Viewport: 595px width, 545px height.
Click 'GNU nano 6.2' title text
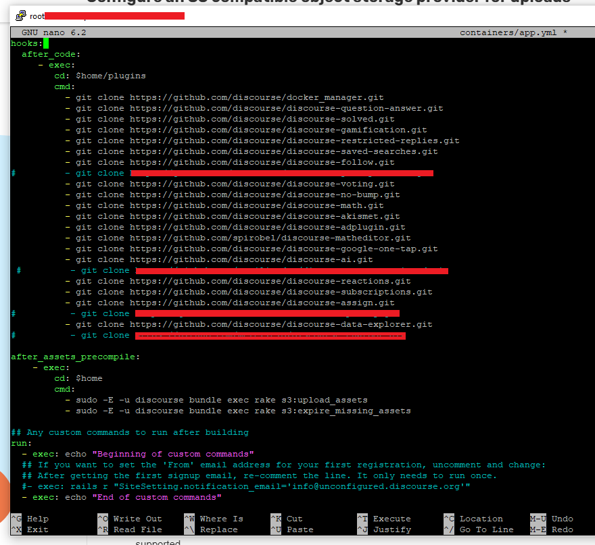click(x=54, y=32)
